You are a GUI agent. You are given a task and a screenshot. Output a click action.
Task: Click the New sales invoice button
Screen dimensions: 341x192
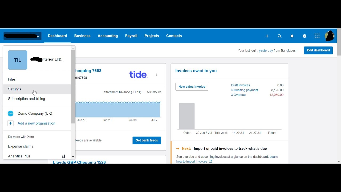coord(192,87)
